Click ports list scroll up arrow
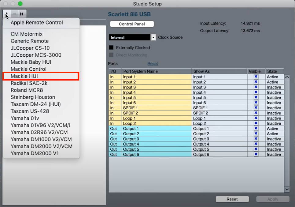Image resolution: width=295 pixels, height=207 pixels. tap(287, 77)
